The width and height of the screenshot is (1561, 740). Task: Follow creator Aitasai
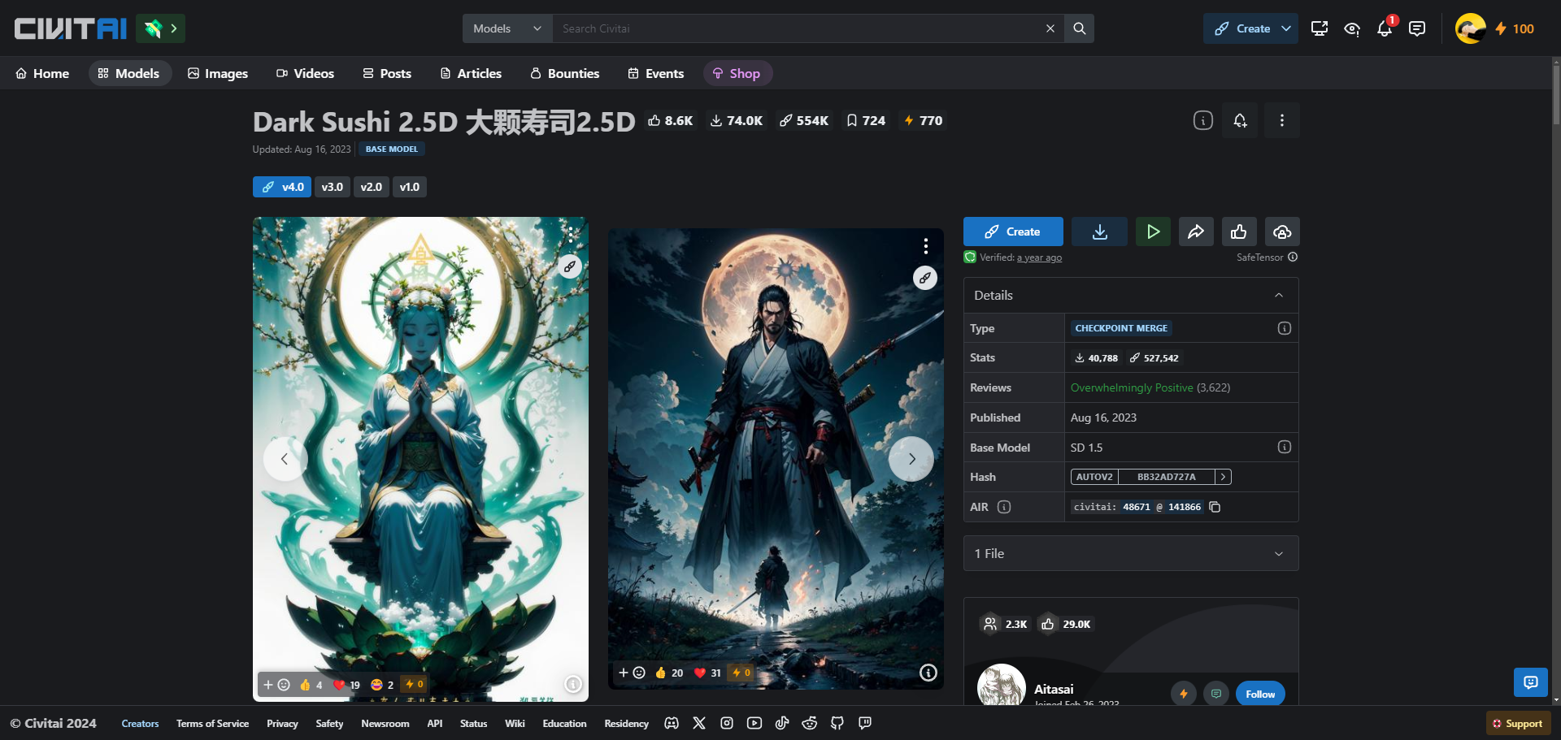coord(1260,694)
